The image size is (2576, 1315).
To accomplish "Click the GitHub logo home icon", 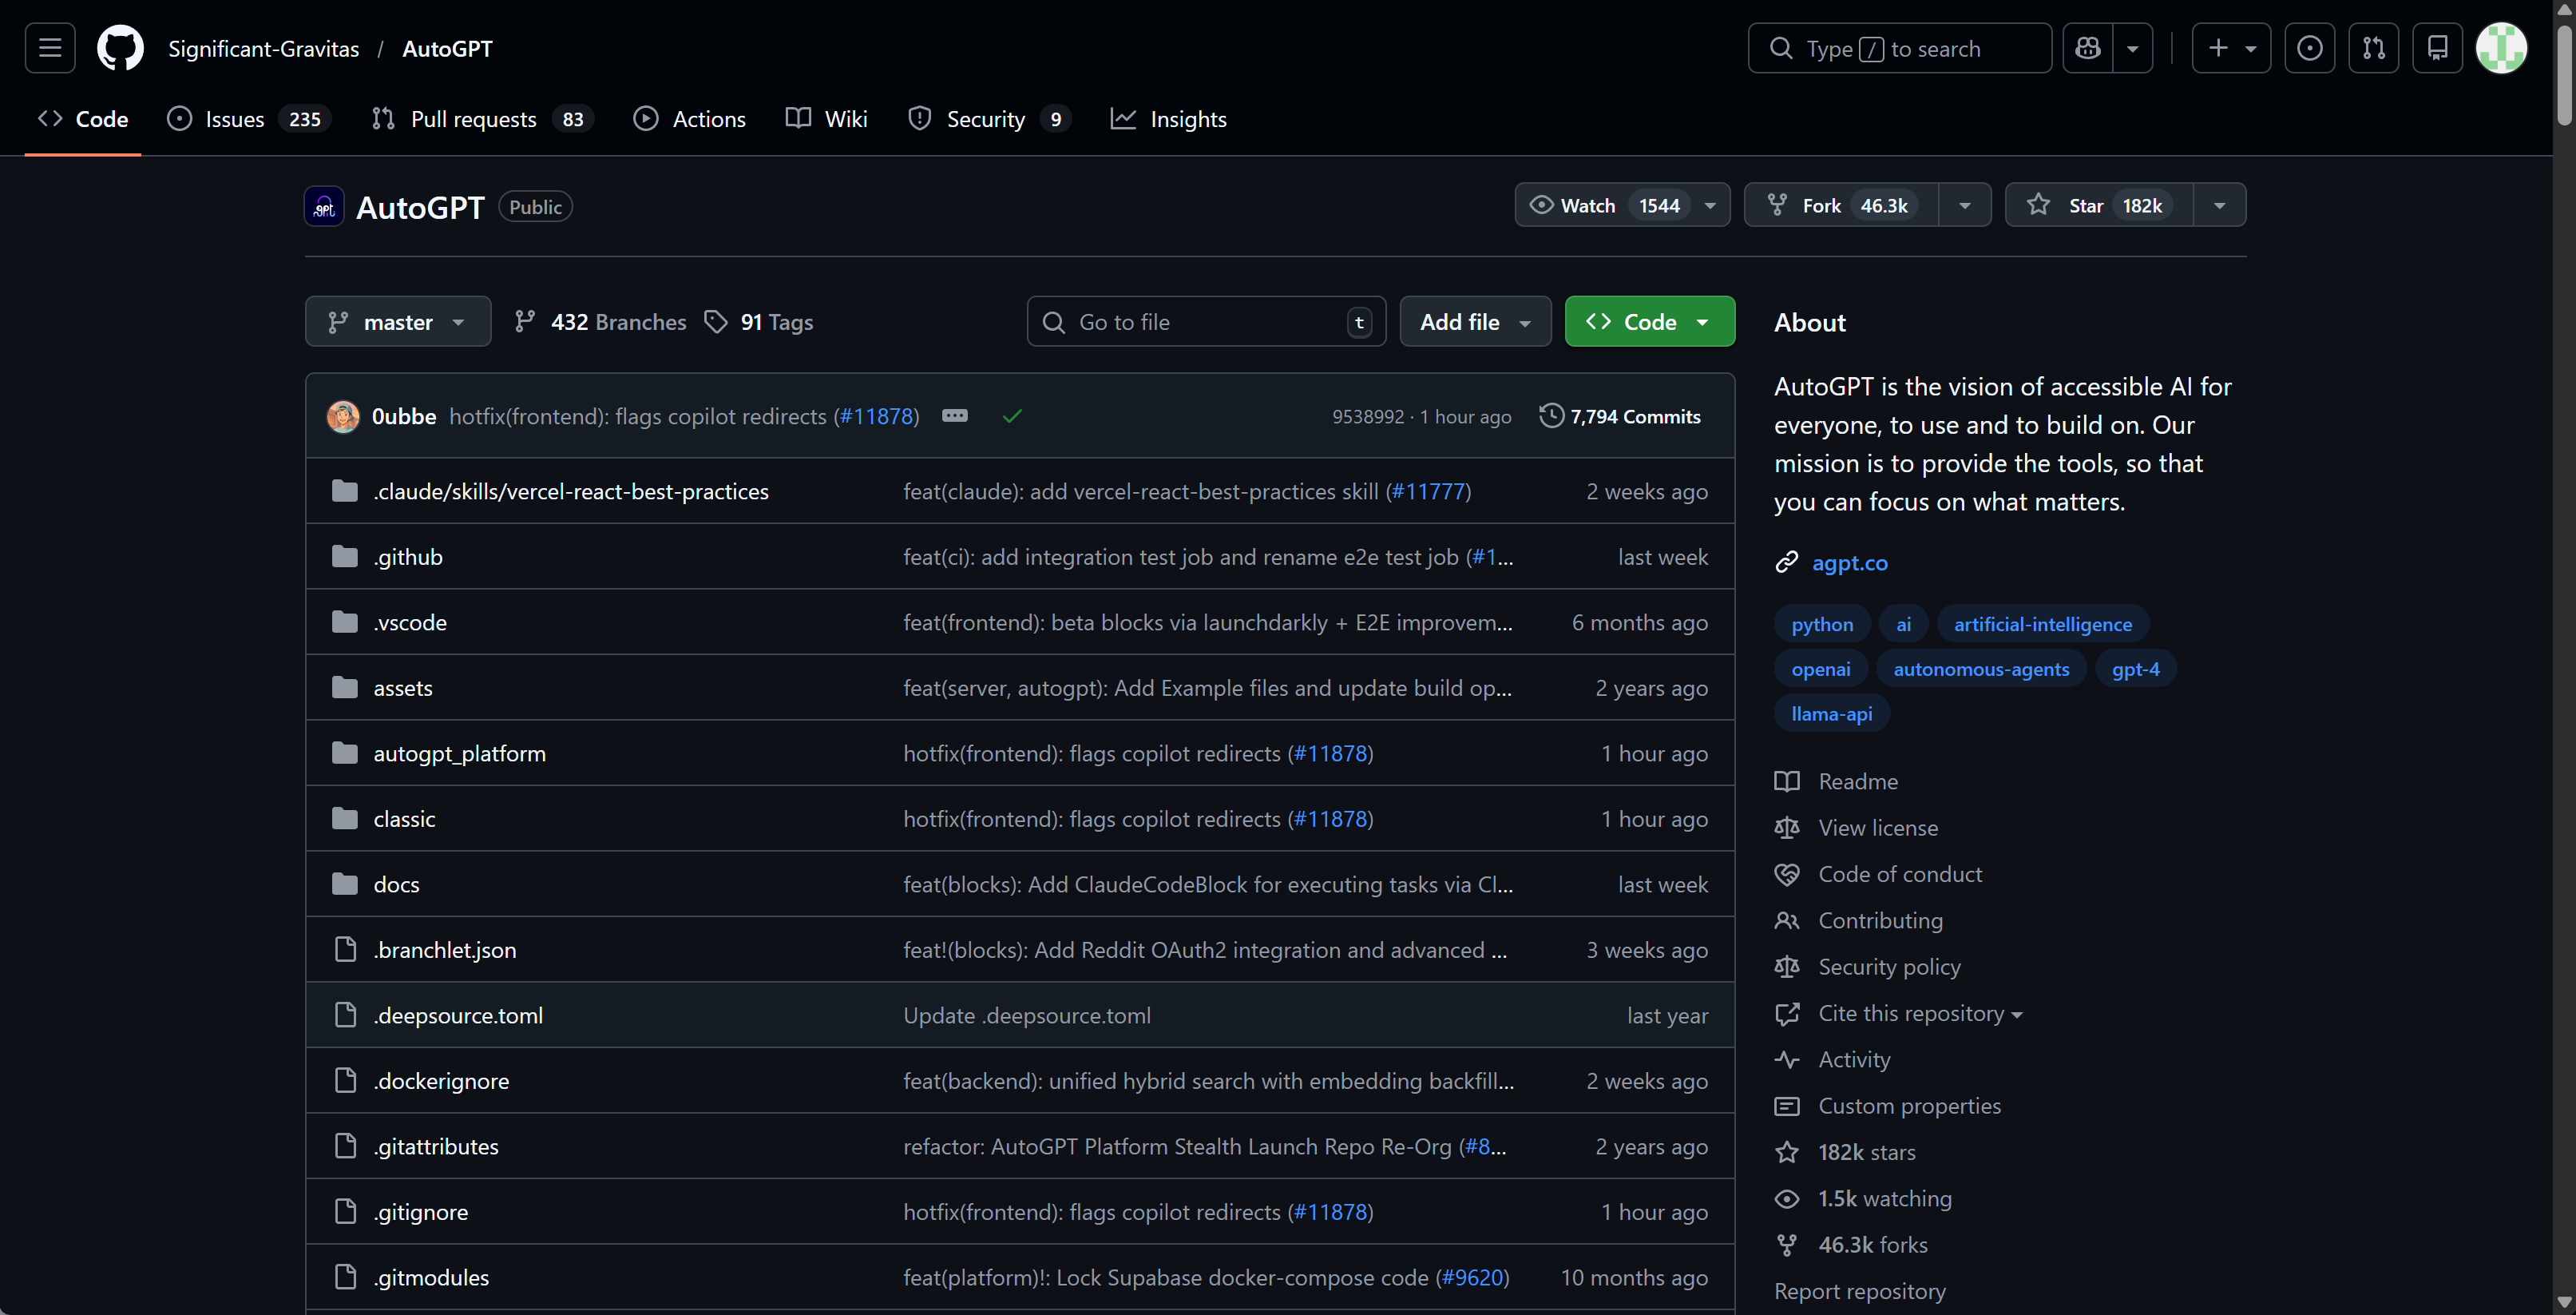I will click(x=120, y=48).
